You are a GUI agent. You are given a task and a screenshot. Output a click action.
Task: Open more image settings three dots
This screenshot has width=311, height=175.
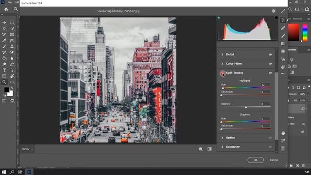pos(283,73)
